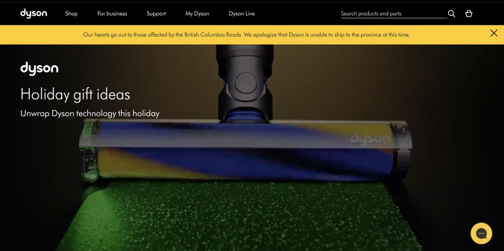Open Dyson Live page

tap(242, 14)
